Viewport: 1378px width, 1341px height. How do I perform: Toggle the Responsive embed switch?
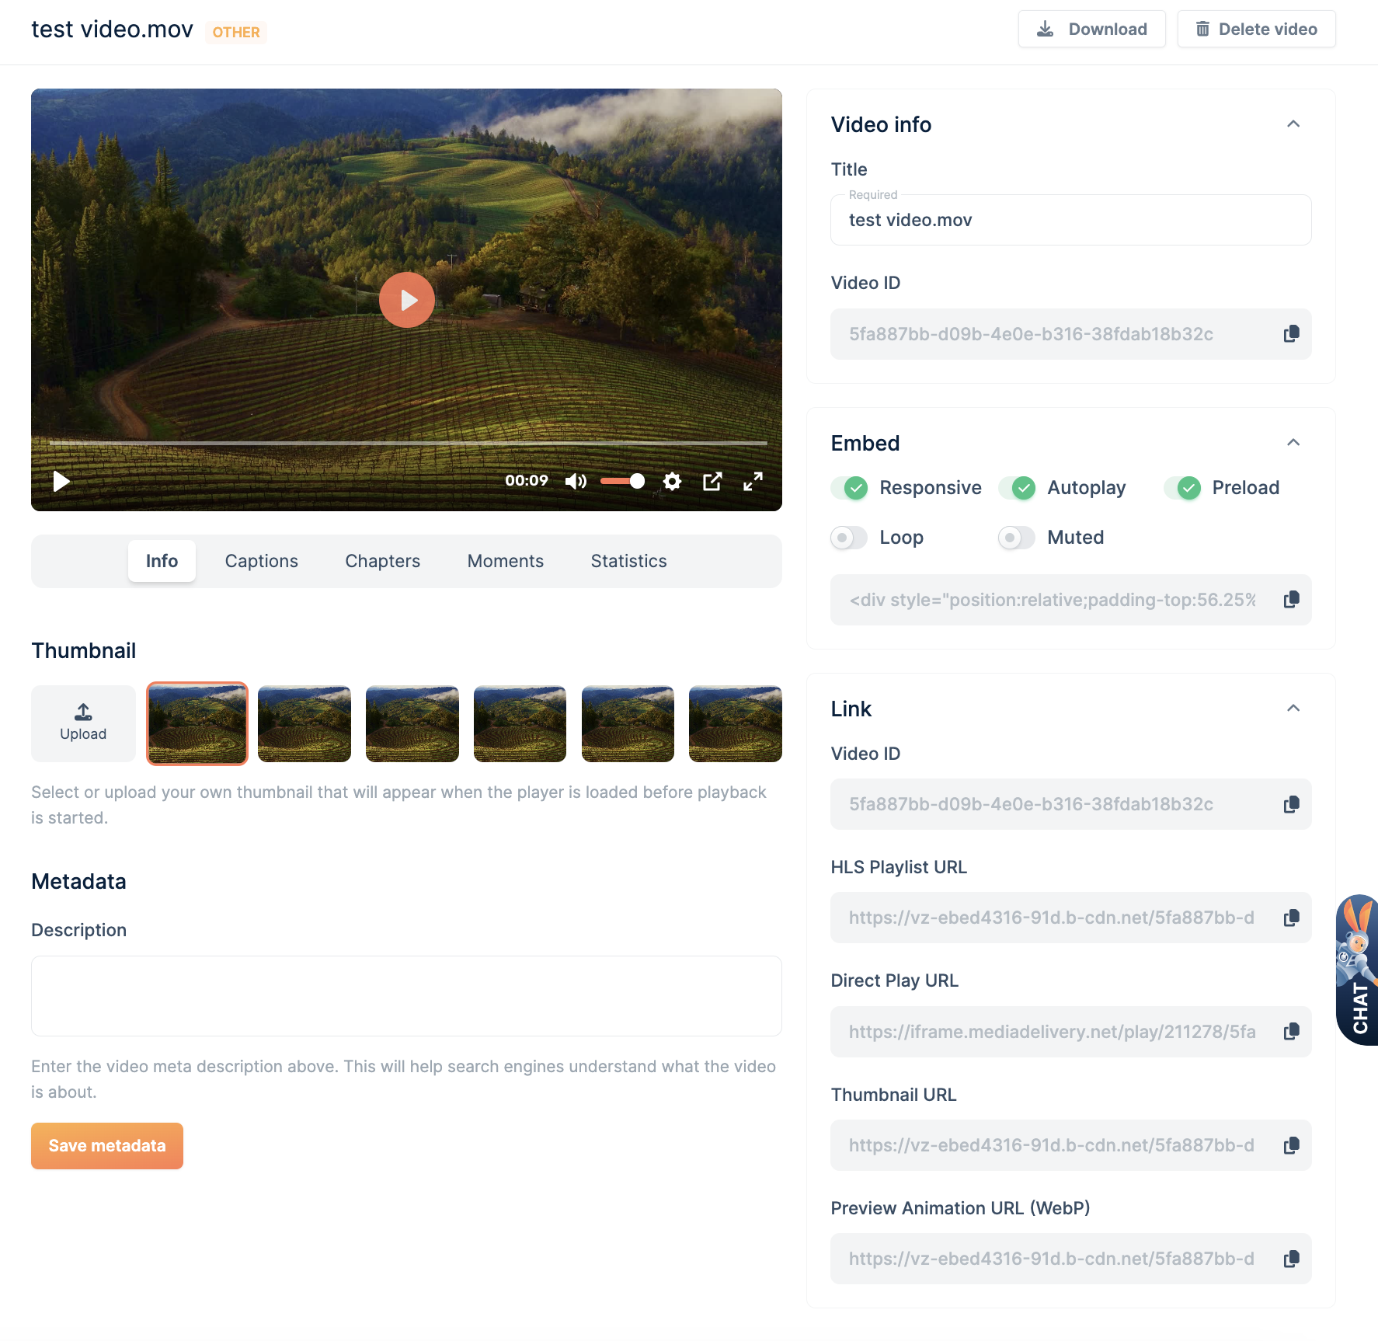pos(850,488)
